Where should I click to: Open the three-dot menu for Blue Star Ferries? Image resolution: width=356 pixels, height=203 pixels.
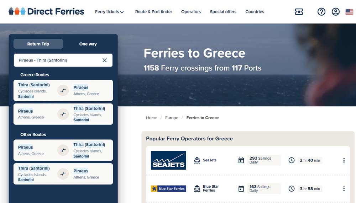[x=344, y=189]
